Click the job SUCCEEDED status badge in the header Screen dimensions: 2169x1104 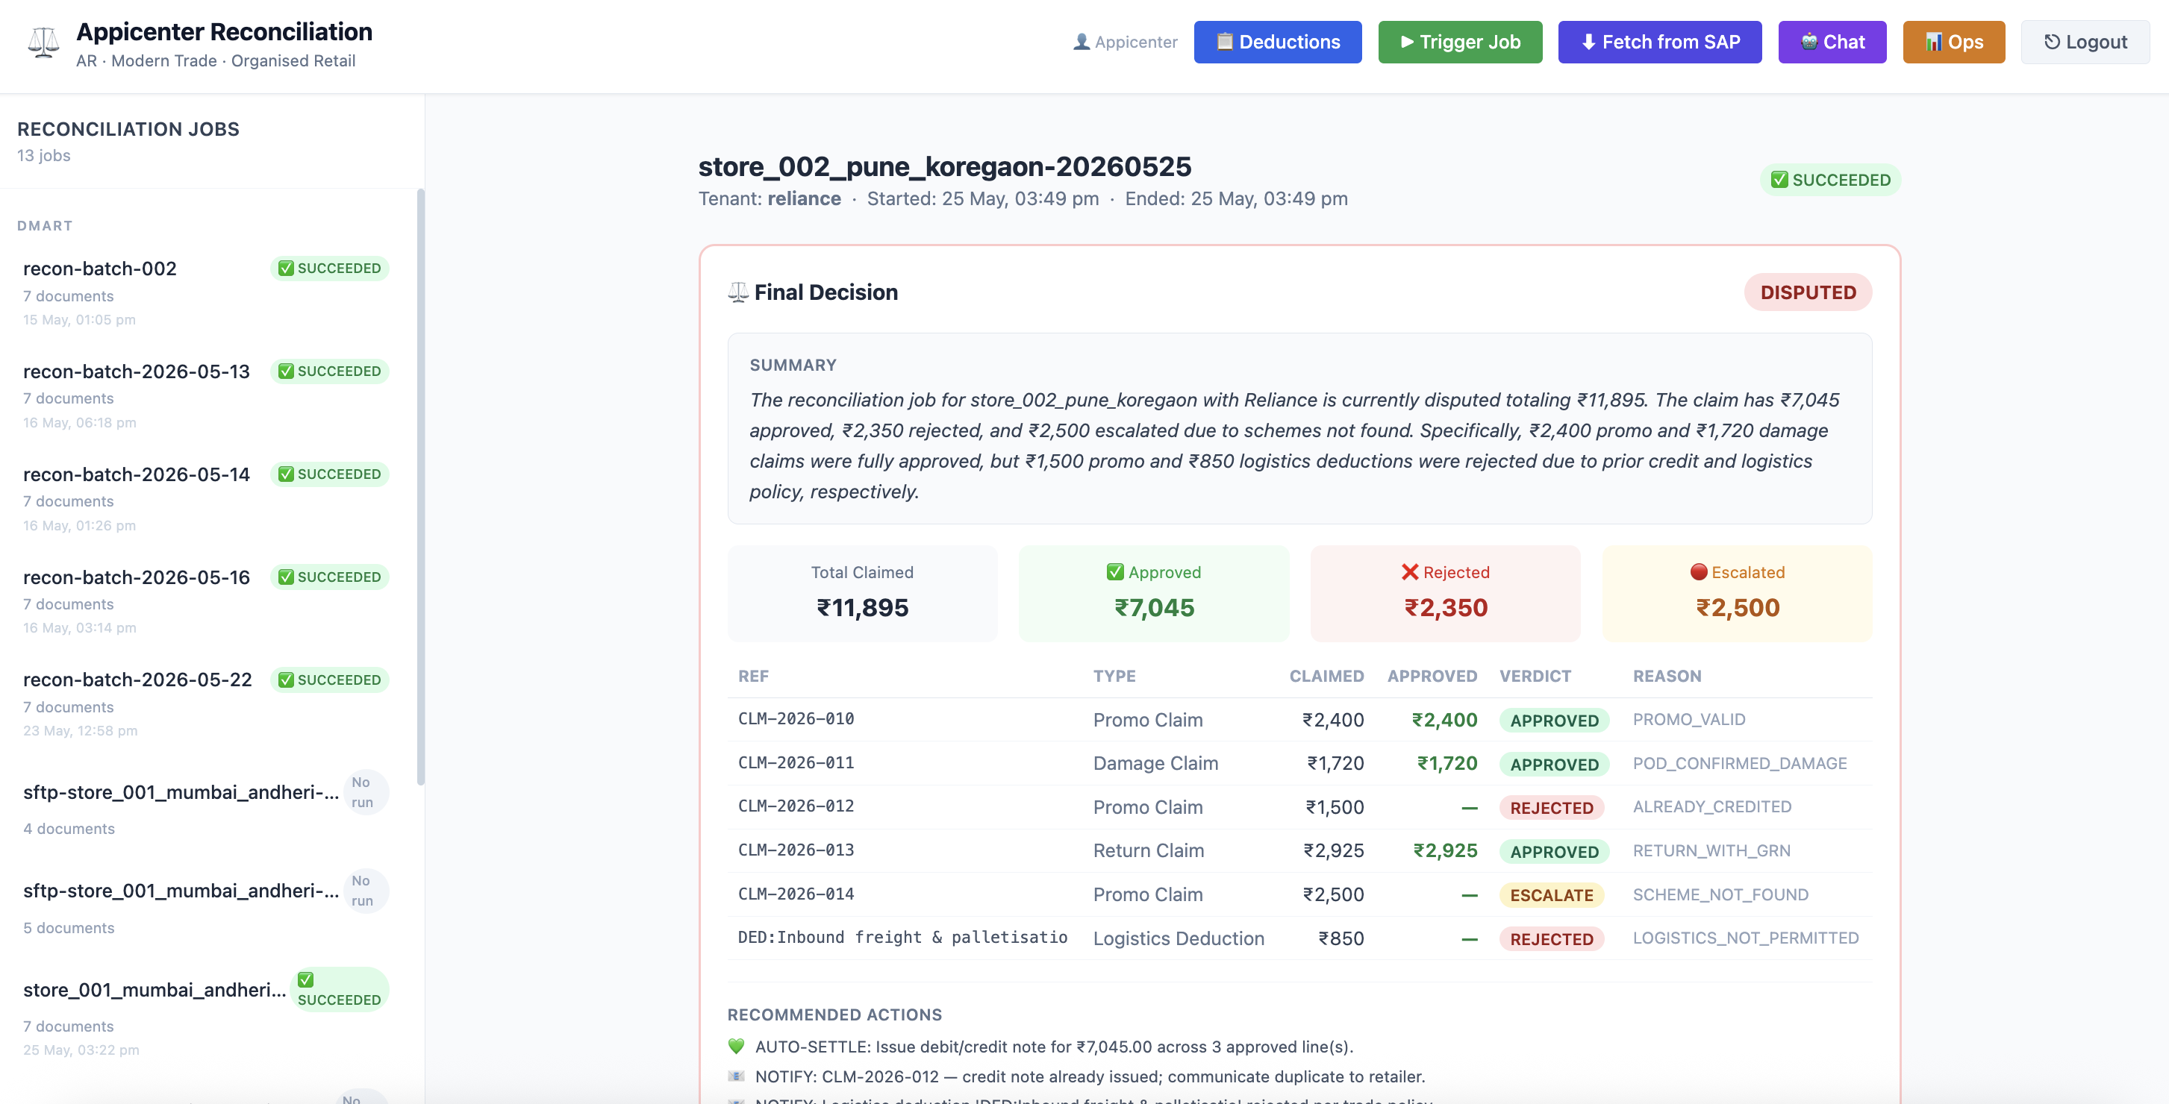1829,179
